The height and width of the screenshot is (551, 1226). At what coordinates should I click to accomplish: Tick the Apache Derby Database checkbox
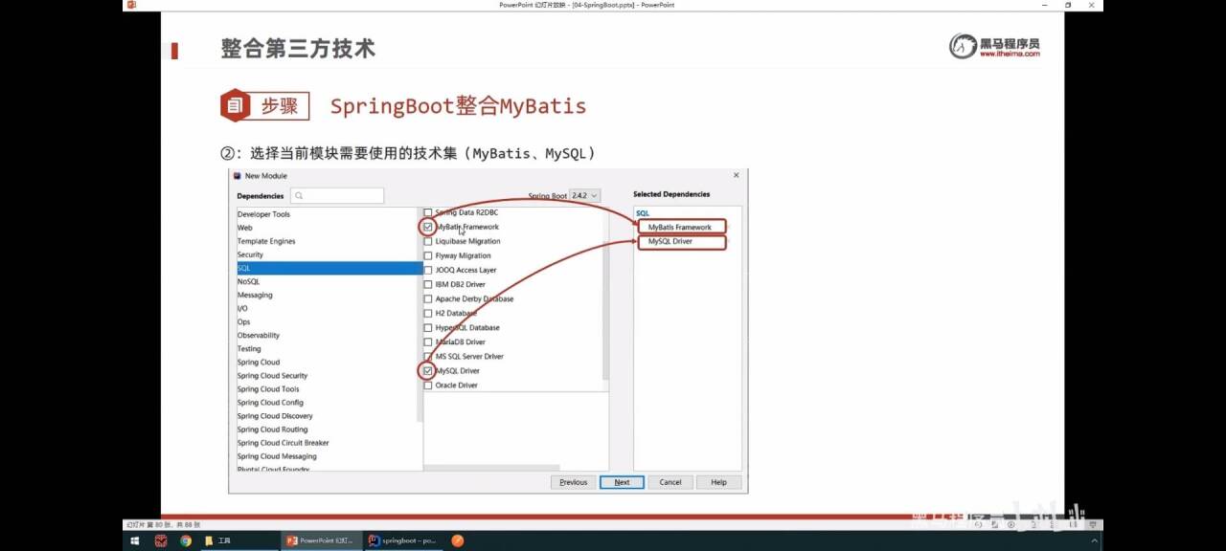[x=428, y=298]
